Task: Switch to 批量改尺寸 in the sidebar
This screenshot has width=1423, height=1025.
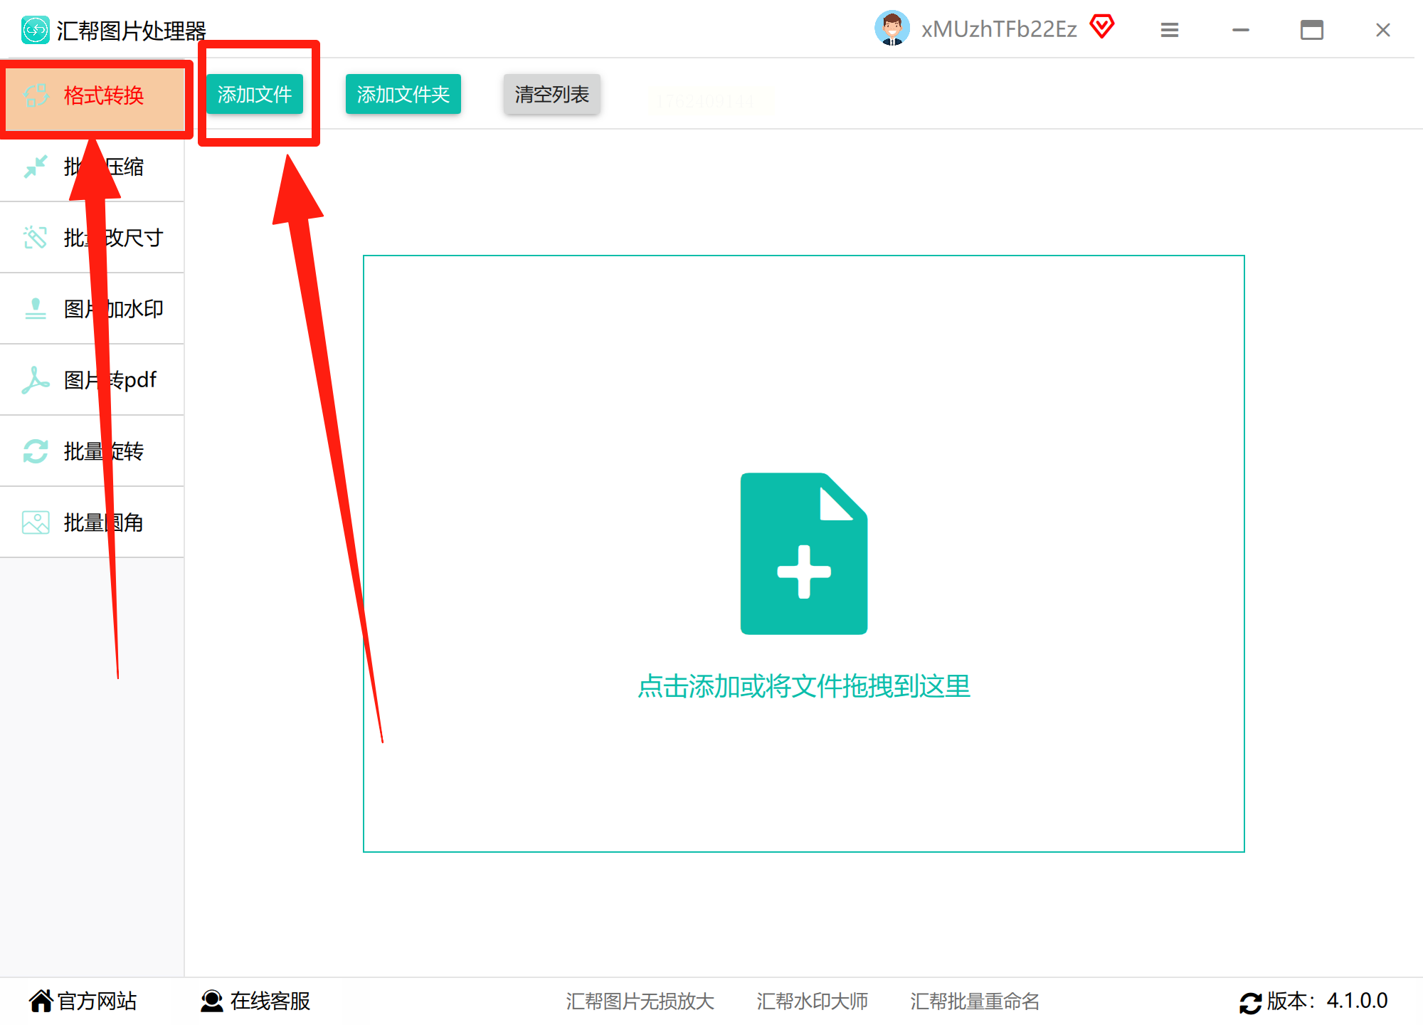Action: tap(135, 238)
